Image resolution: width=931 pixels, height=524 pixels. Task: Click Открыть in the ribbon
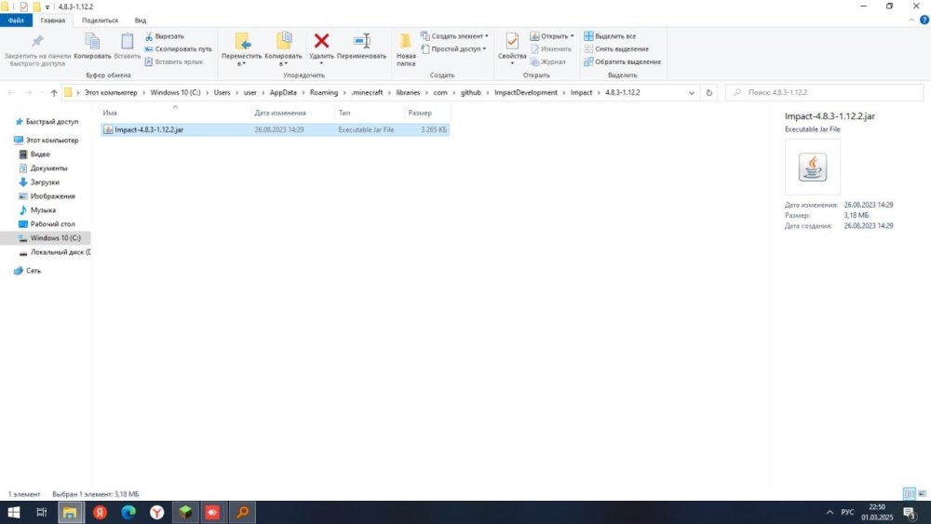point(551,36)
